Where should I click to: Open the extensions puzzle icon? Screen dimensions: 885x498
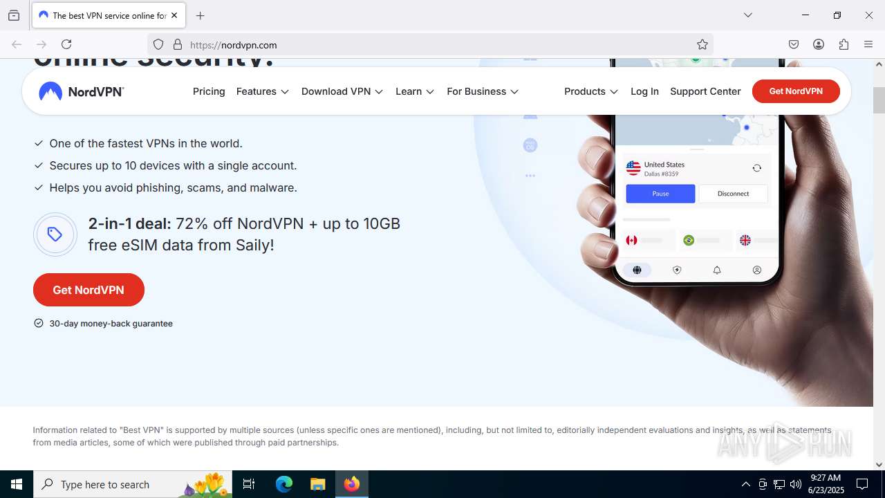pyautogui.click(x=844, y=44)
